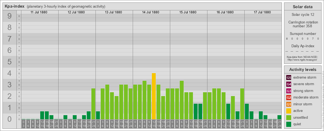The image size is (324, 131).
Task: Click the Kp scale number 7
Action: point(9,39)
